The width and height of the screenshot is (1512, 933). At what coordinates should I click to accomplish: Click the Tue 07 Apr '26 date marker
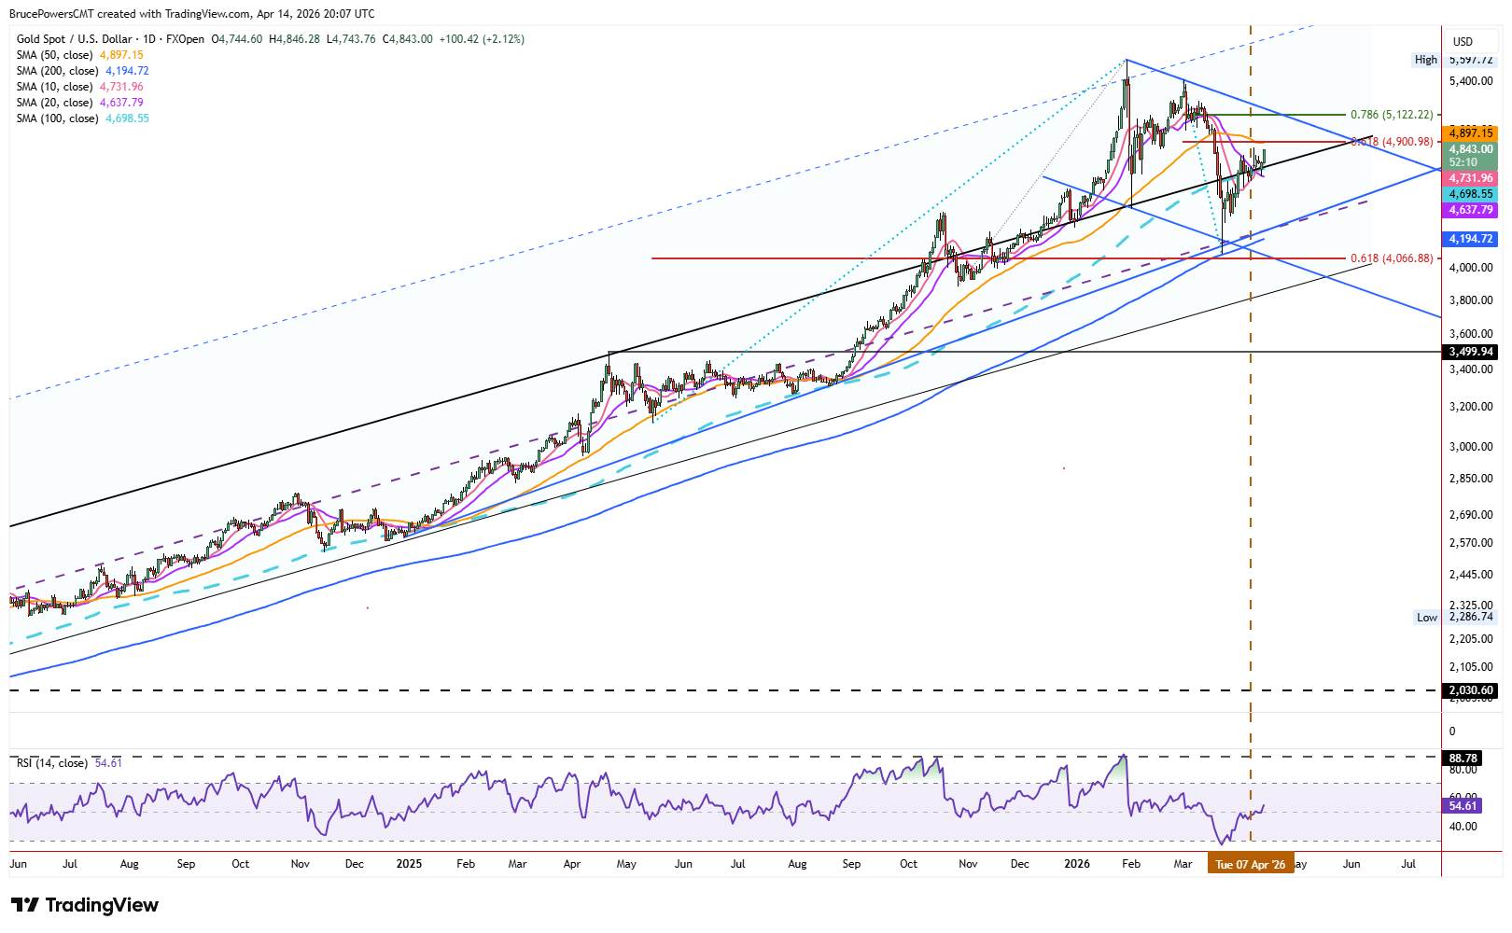(1251, 865)
